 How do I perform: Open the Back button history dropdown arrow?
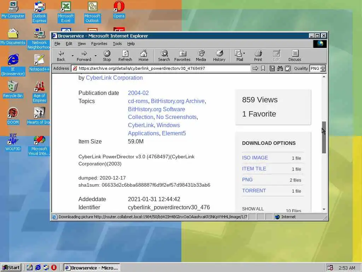pos(72,56)
